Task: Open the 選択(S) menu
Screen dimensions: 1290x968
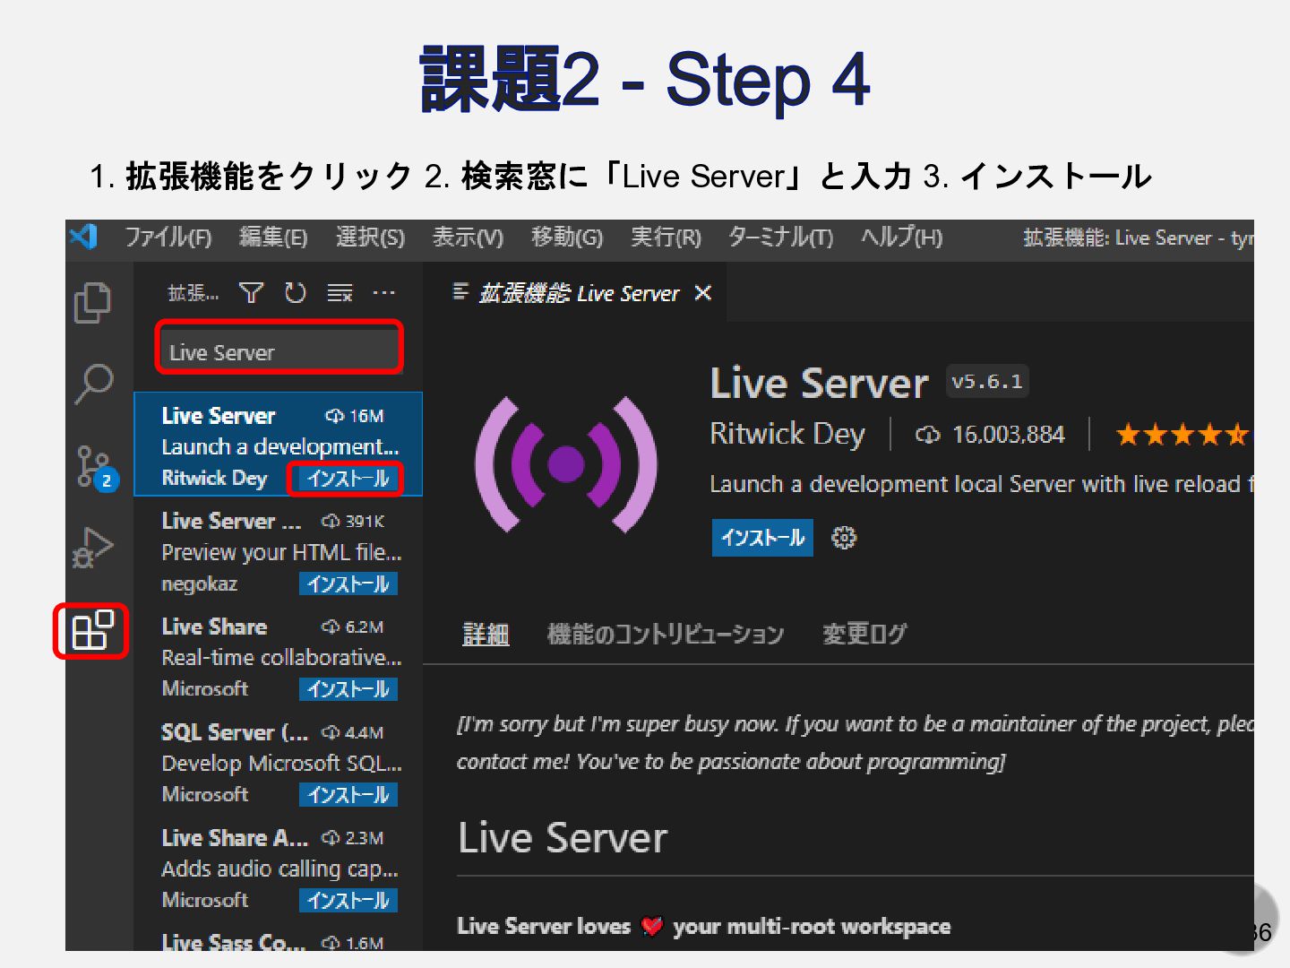Action: click(x=370, y=238)
